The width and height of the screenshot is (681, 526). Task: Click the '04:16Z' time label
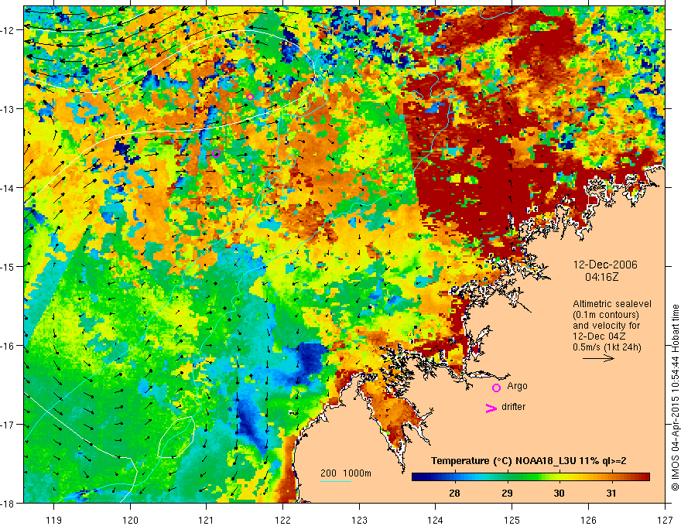pos(601,276)
